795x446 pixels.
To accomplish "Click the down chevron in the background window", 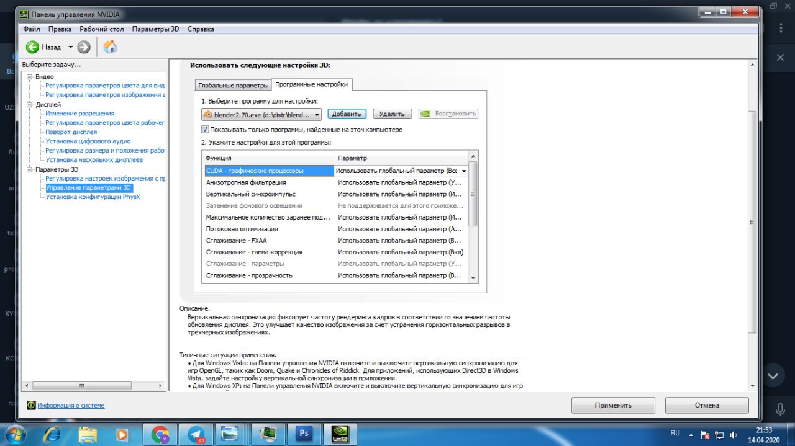I will click(773, 376).
